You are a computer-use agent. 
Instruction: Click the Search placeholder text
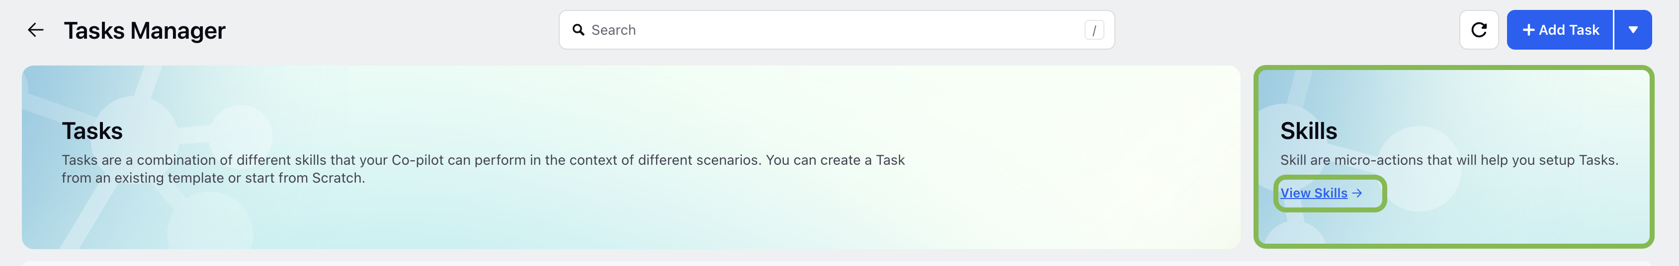613,30
